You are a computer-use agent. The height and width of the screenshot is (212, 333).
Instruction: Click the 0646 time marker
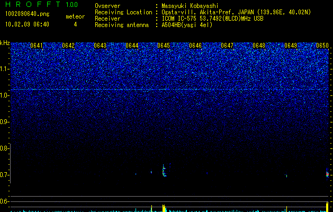tap(195, 46)
